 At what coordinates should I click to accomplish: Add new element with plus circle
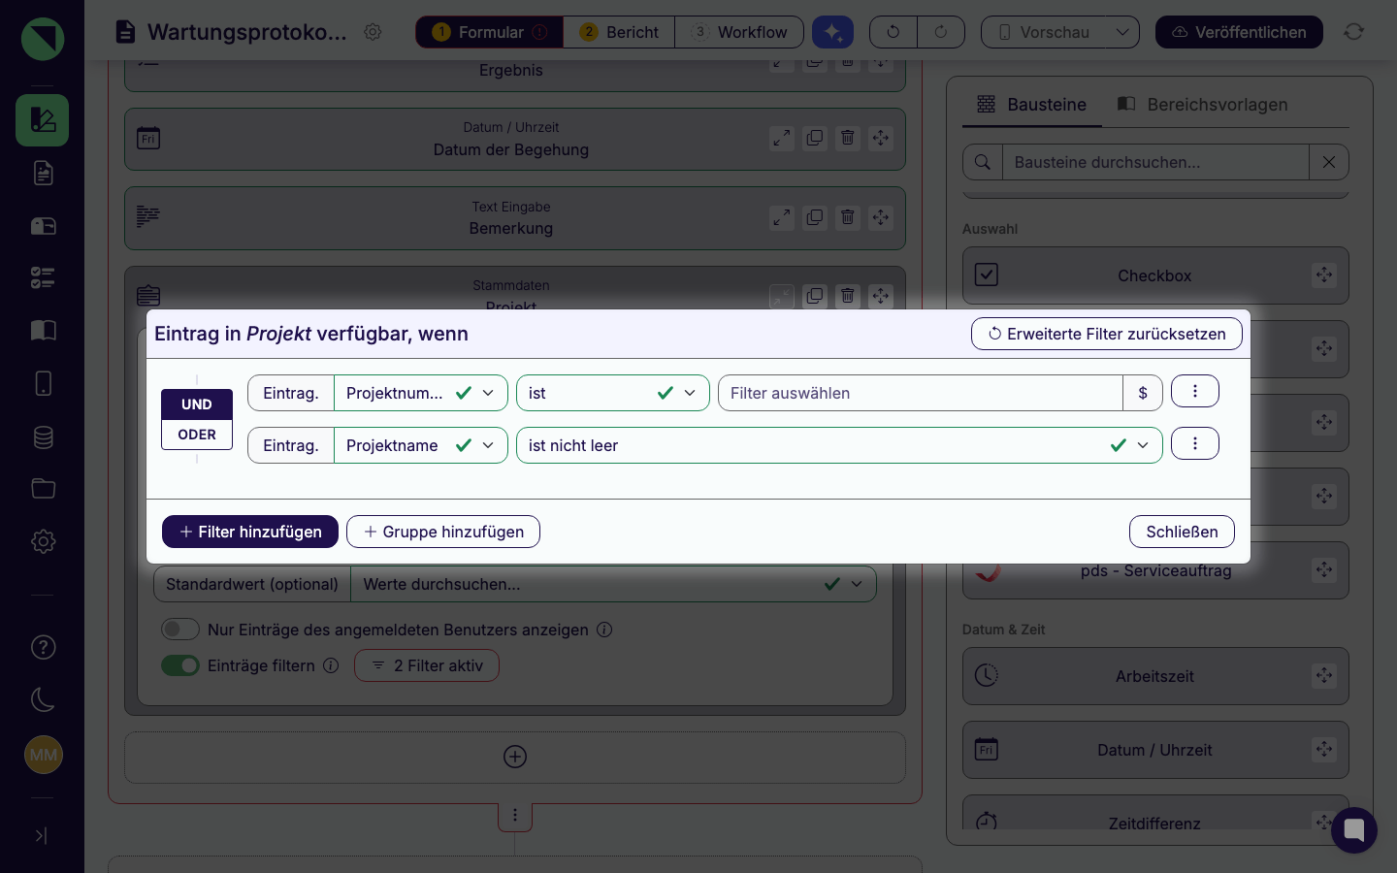(515, 757)
